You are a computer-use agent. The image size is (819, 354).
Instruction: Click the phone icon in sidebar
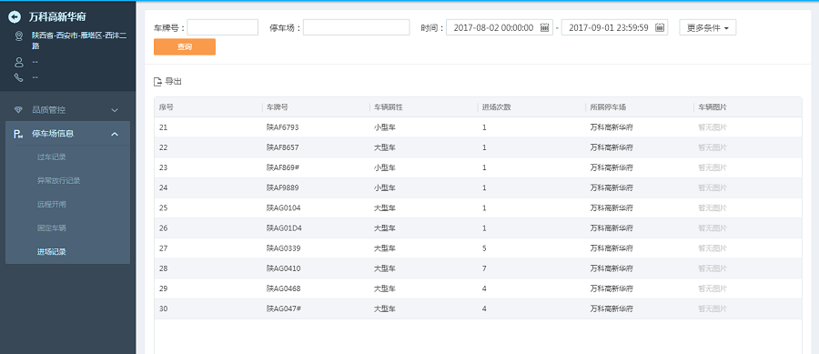[19, 77]
